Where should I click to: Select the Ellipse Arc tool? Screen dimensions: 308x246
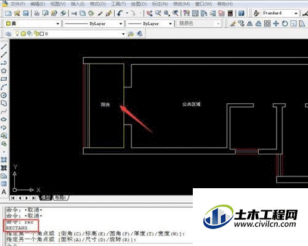click(x=4, y=127)
